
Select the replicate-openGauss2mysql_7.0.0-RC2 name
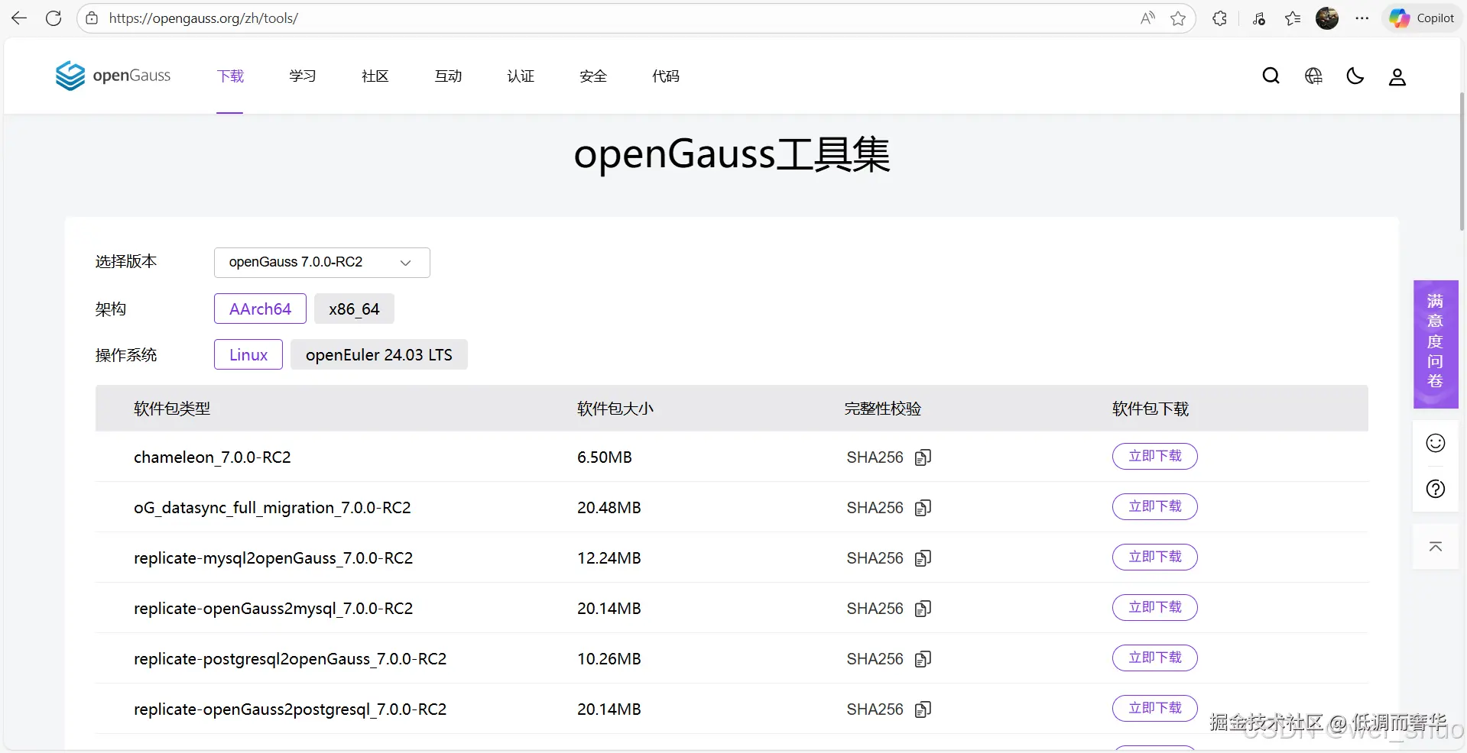[274, 609]
